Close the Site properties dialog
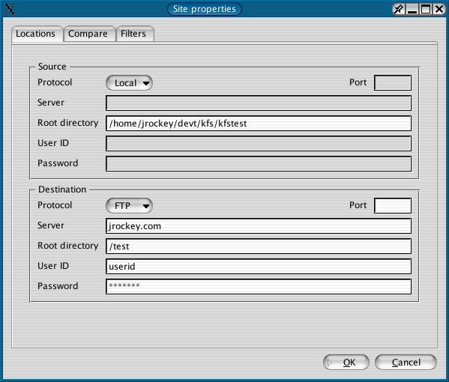This screenshot has width=449, height=382. pyautogui.click(x=439, y=9)
